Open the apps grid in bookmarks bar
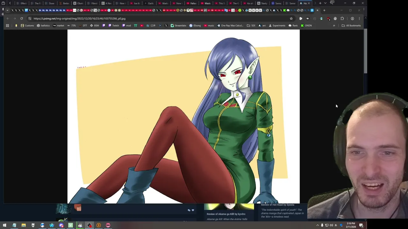Viewport: 408px width, 229px height. 7,25
